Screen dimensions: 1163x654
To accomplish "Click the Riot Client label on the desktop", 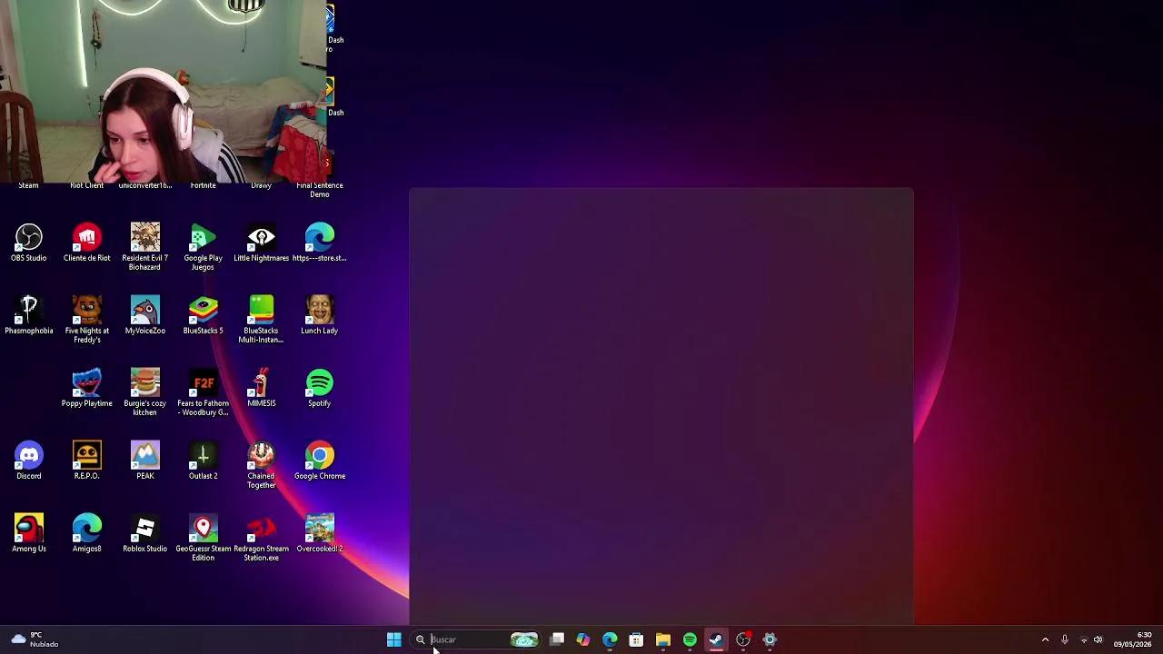I will click(86, 185).
